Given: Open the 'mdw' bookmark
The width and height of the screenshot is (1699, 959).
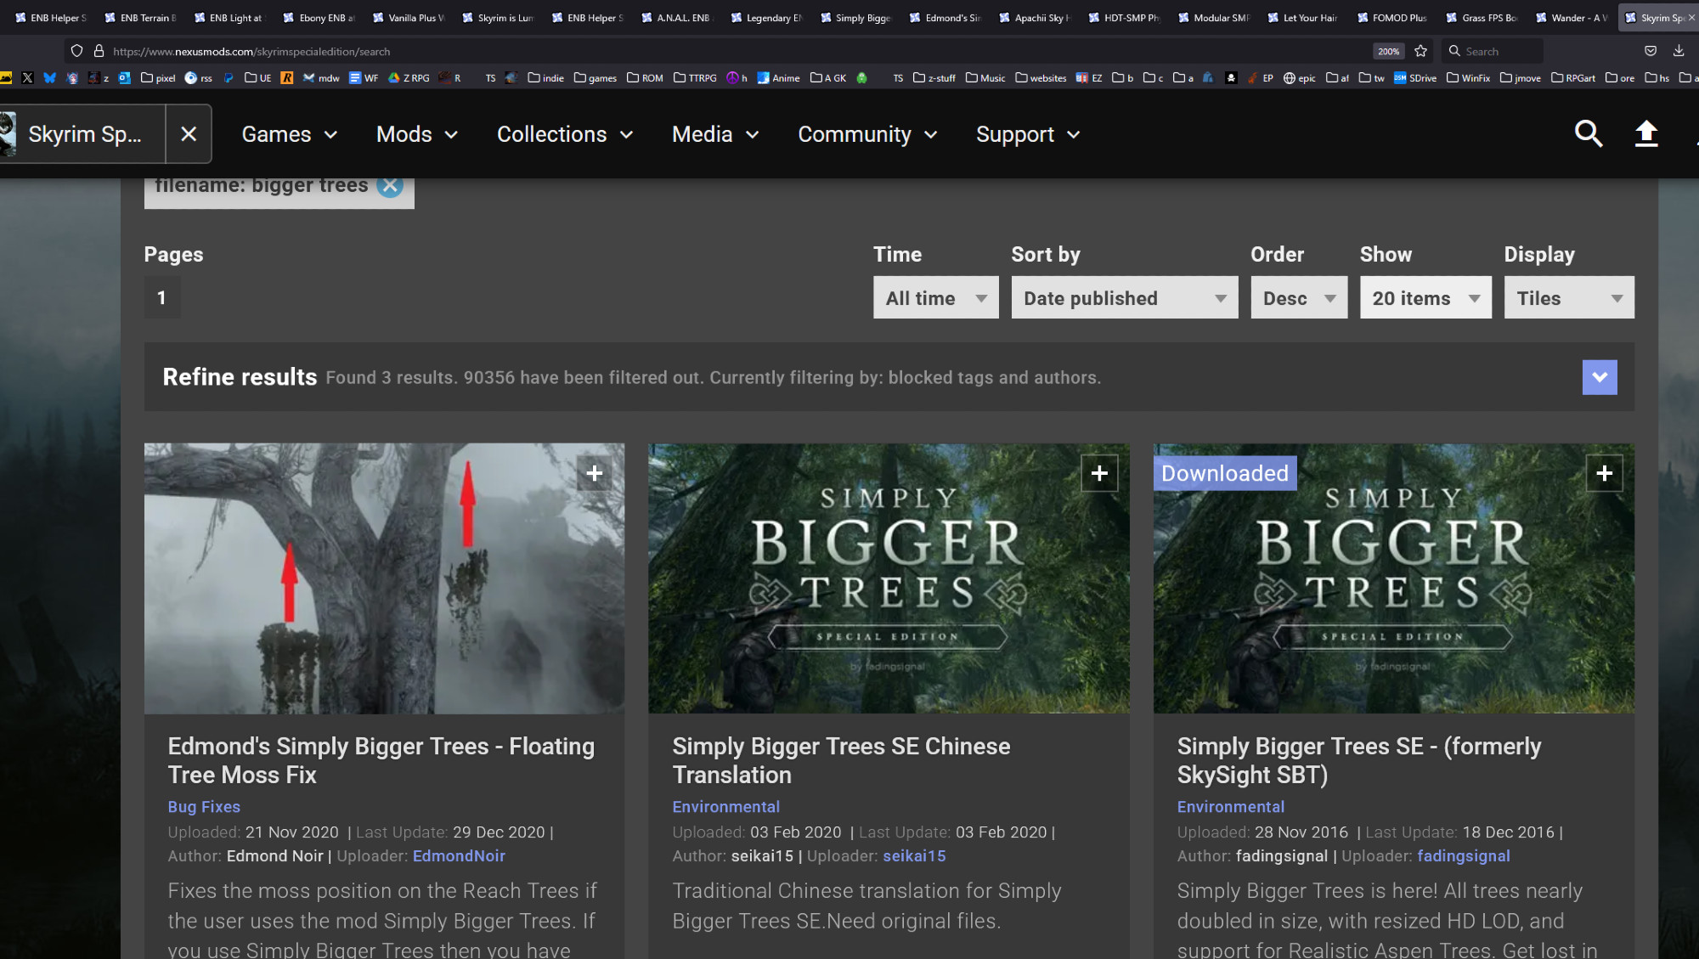Looking at the screenshot, I should tap(321, 78).
